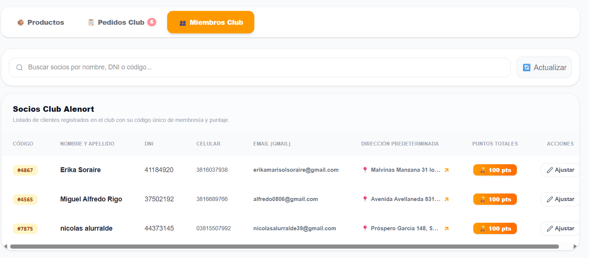Click the location pin beside Próspero García address

click(365, 228)
